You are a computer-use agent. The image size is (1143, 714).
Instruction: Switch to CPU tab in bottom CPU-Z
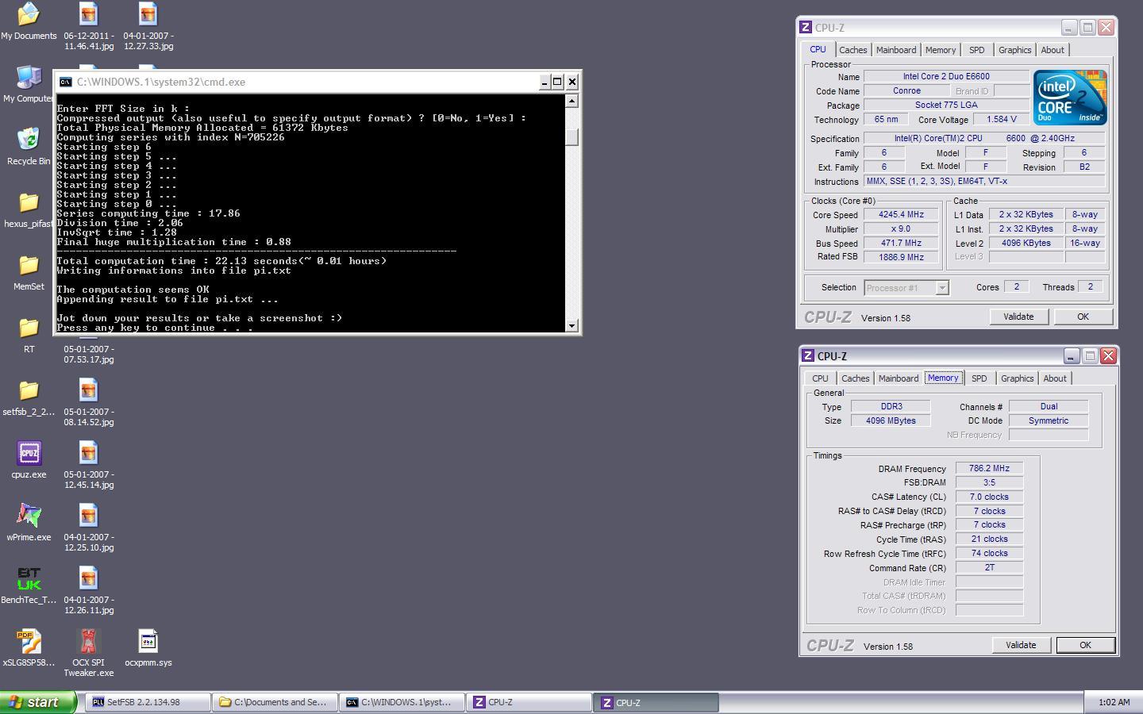click(x=820, y=378)
